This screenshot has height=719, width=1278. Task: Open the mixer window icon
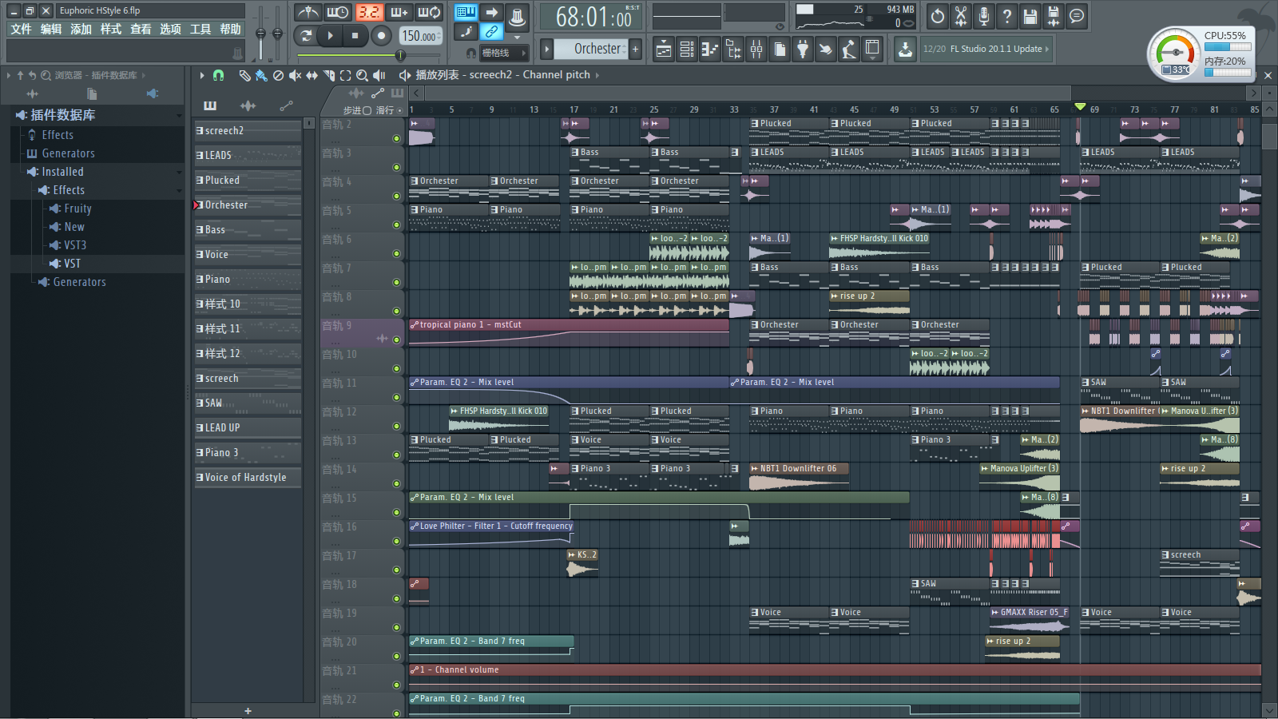pyautogui.click(x=756, y=50)
